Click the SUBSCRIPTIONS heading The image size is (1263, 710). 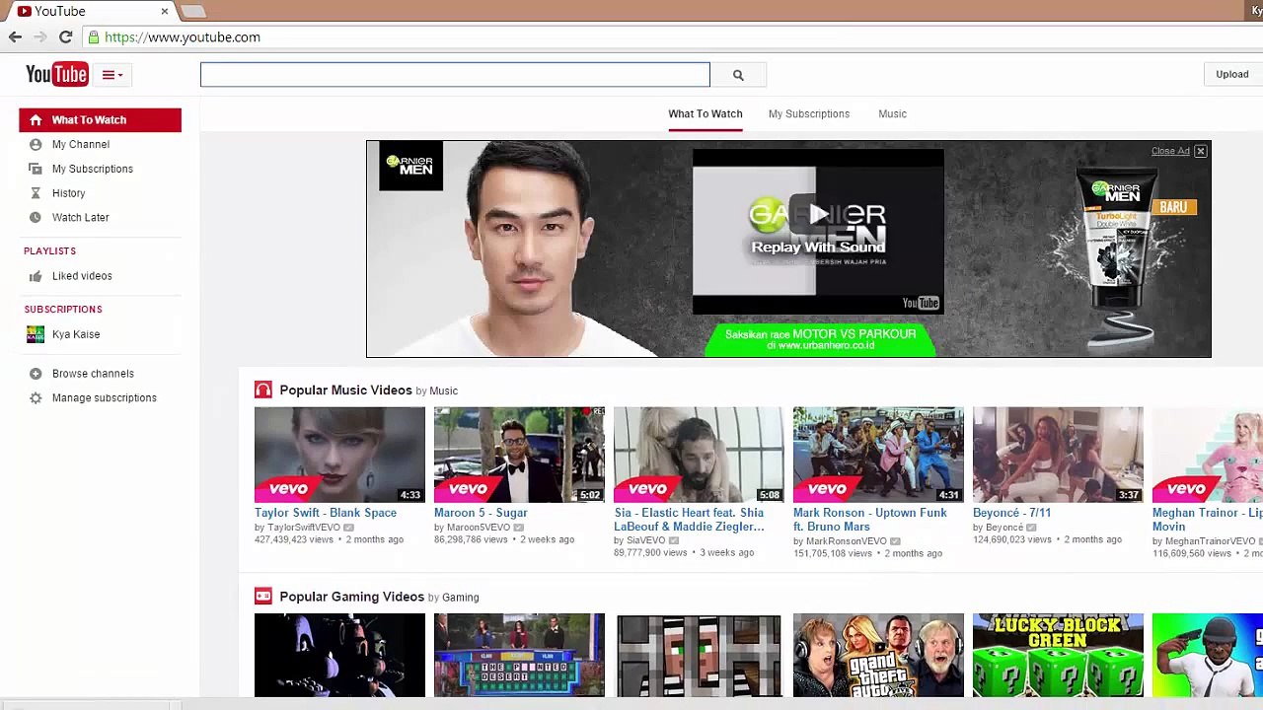click(63, 310)
